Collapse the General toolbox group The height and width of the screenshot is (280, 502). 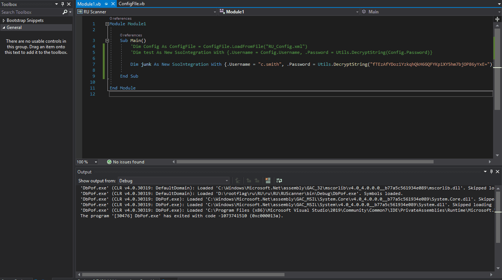4,27
